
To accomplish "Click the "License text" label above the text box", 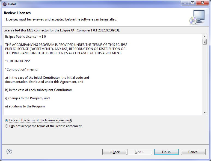I will coord(61,30).
